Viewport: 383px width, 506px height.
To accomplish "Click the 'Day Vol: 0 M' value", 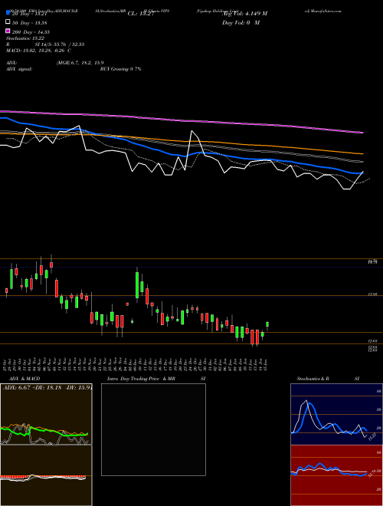I will point(241,23).
